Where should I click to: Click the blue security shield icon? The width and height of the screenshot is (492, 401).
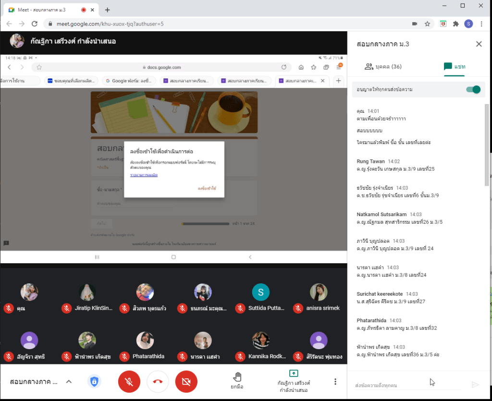(x=94, y=382)
